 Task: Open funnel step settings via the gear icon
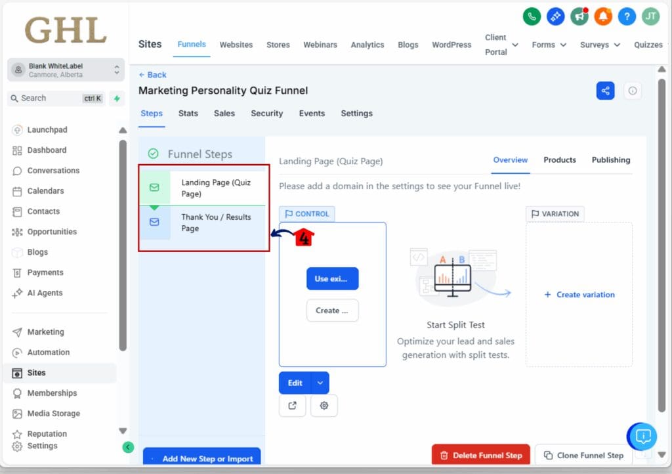pyautogui.click(x=324, y=406)
